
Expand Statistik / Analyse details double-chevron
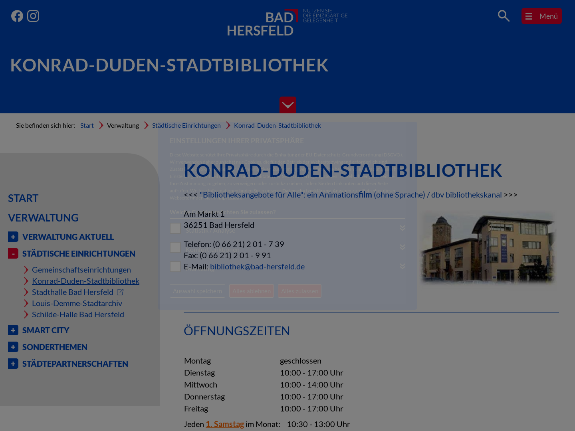[402, 227]
